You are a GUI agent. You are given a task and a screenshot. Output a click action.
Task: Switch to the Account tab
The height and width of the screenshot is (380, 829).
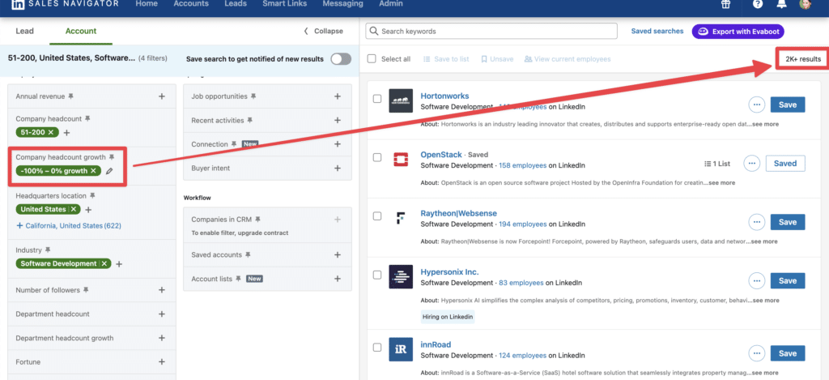(81, 32)
